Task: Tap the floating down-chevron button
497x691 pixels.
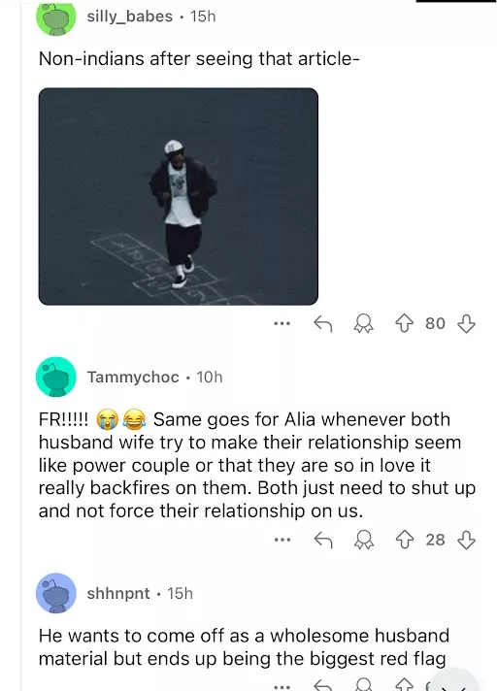Action: 454,682
